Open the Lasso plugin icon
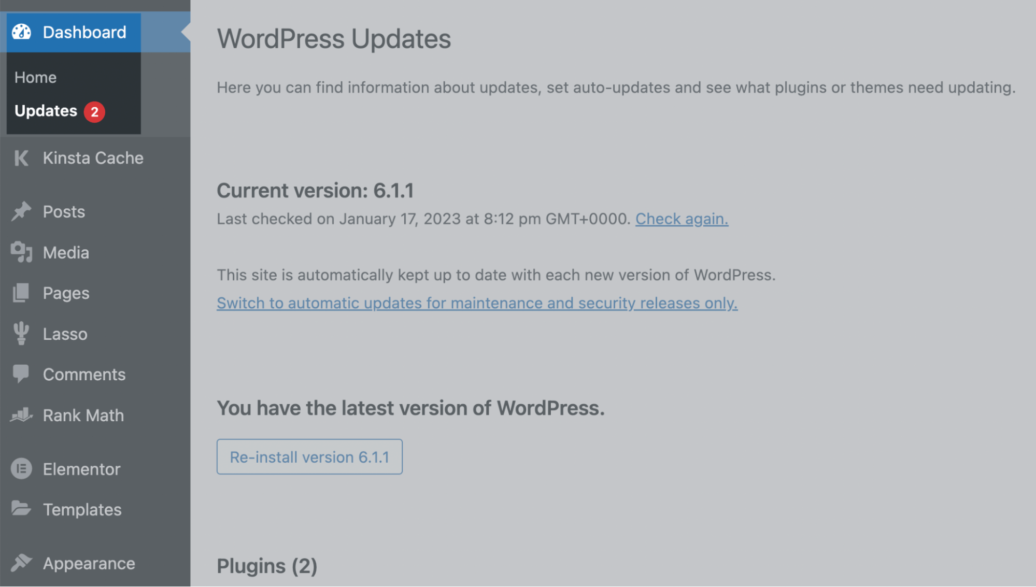The height and width of the screenshot is (587, 1036). point(21,334)
